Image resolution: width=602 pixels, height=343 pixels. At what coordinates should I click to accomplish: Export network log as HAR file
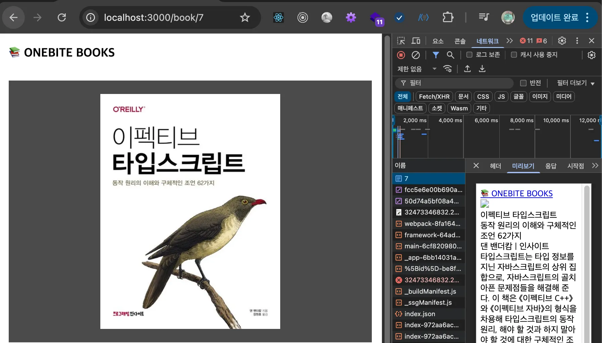(482, 69)
